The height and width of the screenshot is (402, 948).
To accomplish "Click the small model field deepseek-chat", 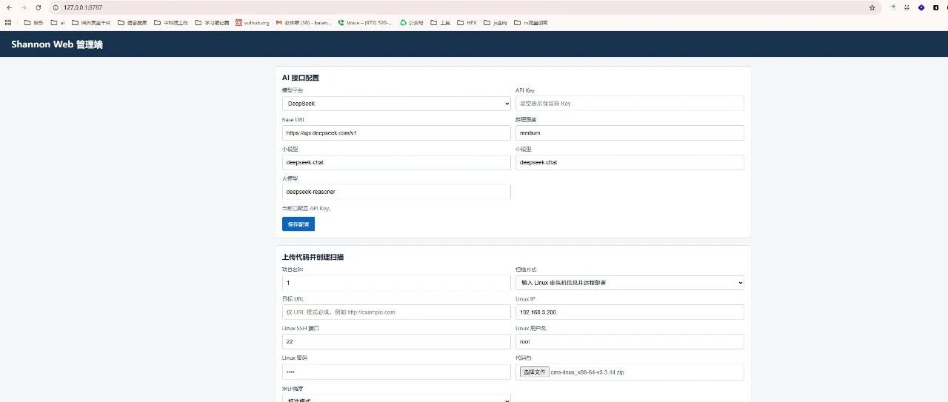I will [x=396, y=162].
